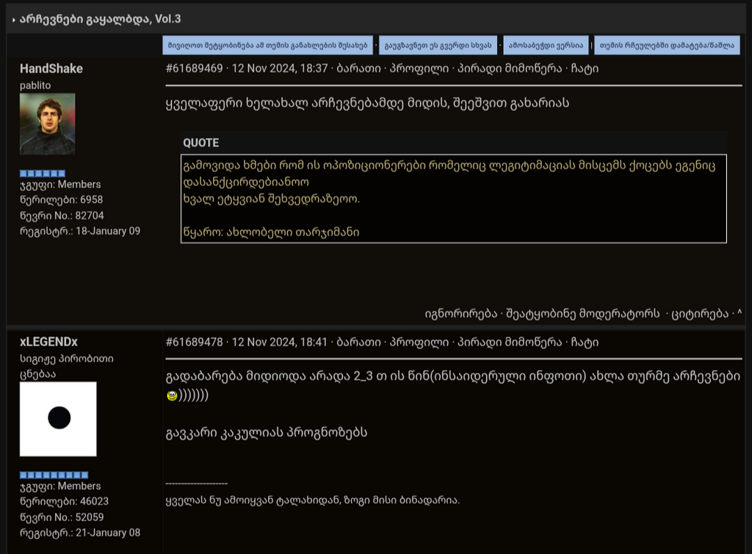Open HandShake username profile
752x554 pixels.
coord(51,69)
